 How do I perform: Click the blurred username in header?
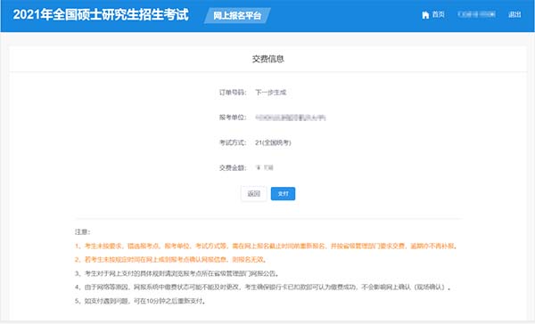[476, 14]
